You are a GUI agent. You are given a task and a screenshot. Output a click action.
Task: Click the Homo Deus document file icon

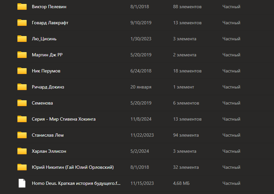pyautogui.click(x=22, y=183)
